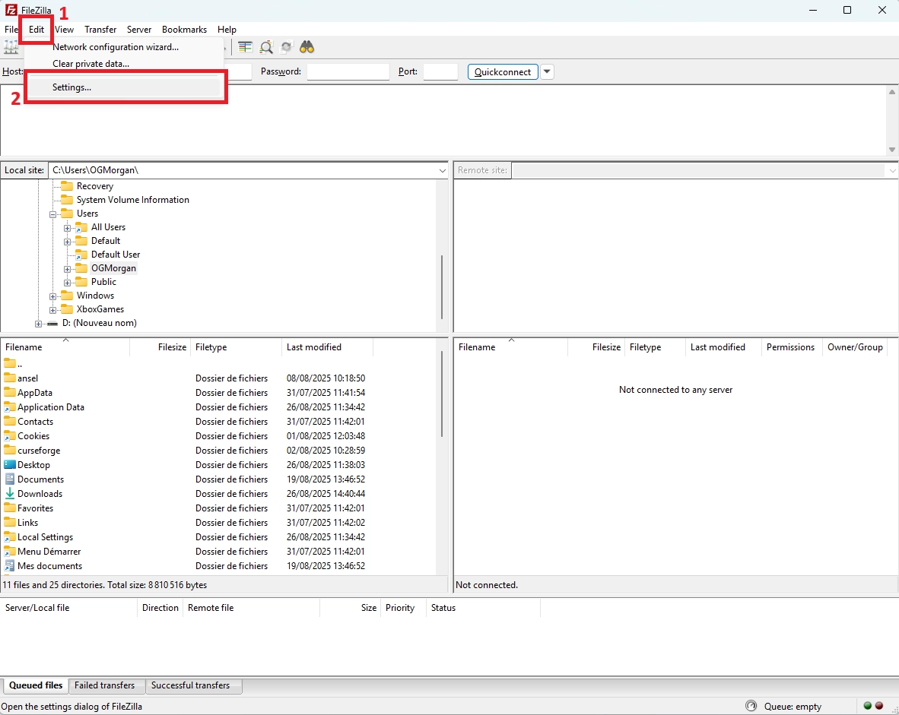Toggle directory tree filename filters icon
This screenshot has height=715, width=899.
[246, 47]
